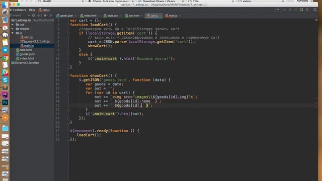Click the Run play button in toolbar
This screenshot has height=181, width=322.
click(x=284, y=10)
